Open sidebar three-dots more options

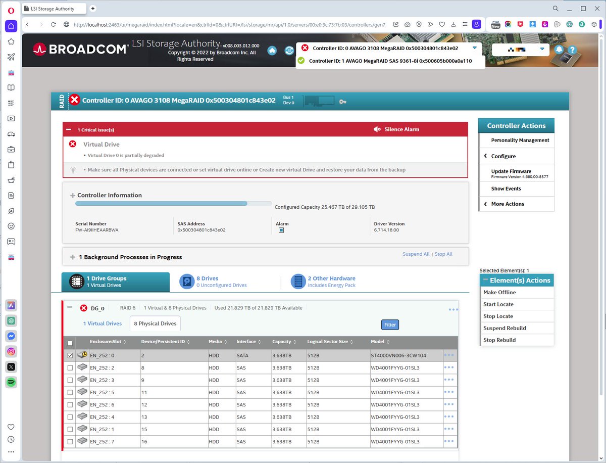click(11, 452)
